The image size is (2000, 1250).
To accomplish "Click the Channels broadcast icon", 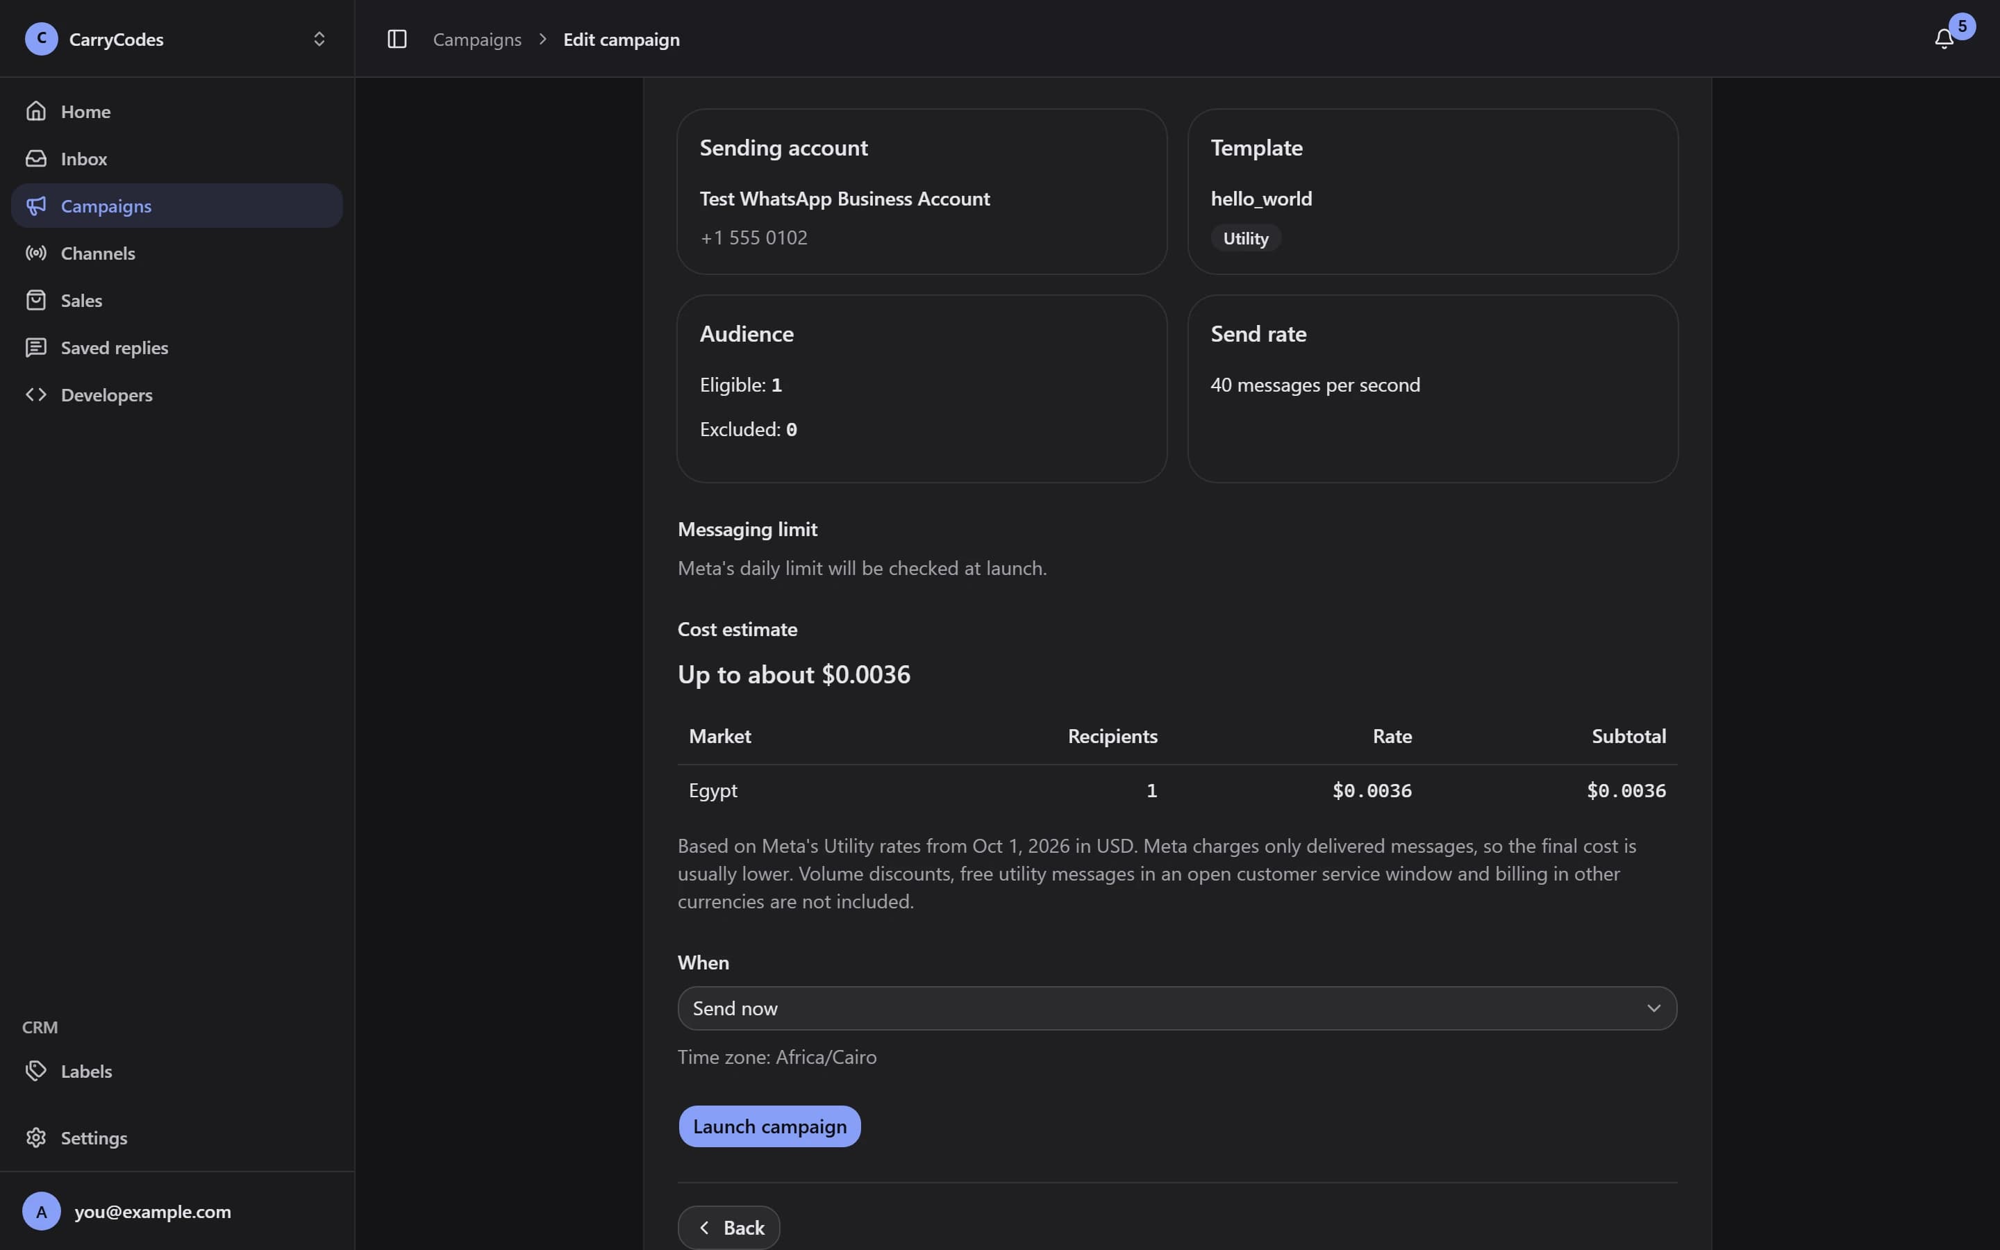I will [35, 253].
